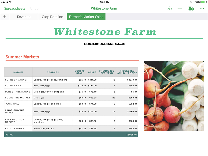The height and width of the screenshot is (156, 208).
Task: Tap the Wi-Fi status icon
Action: 10,2
